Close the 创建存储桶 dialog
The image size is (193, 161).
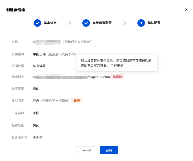click(186, 10)
